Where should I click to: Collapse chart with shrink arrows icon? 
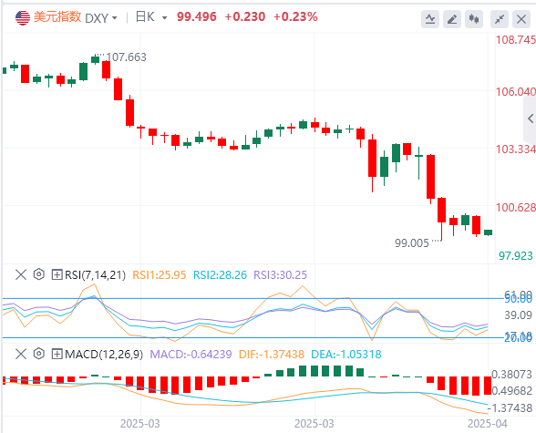pos(500,19)
